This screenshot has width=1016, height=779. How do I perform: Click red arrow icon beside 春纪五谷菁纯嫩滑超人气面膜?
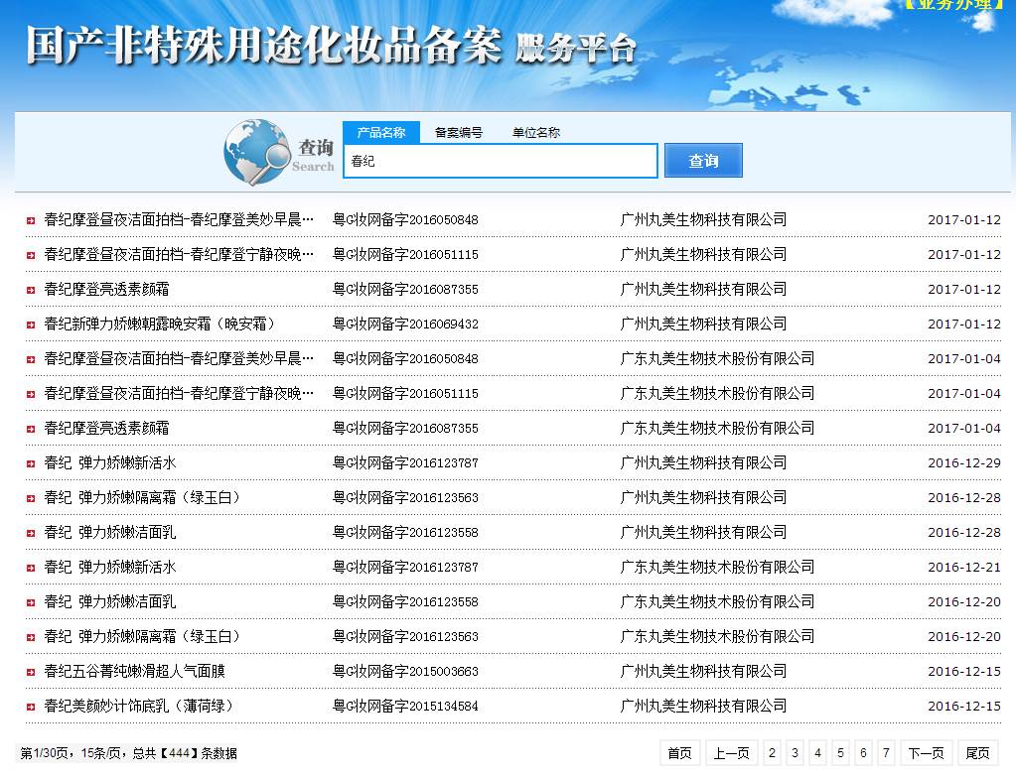pos(31,672)
